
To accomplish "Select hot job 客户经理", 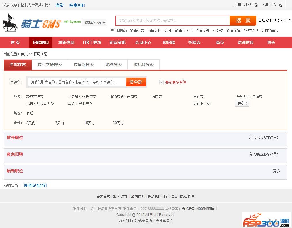I will point(251,31).
